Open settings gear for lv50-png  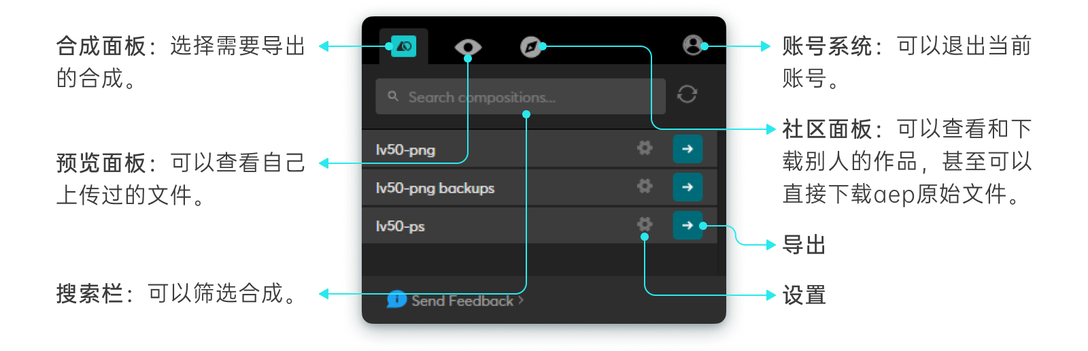(x=644, y=148)
